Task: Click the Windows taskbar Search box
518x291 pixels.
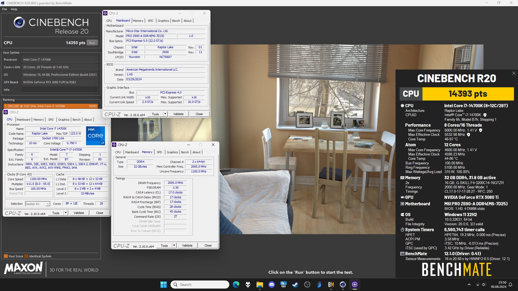Action: coord(200,285)
